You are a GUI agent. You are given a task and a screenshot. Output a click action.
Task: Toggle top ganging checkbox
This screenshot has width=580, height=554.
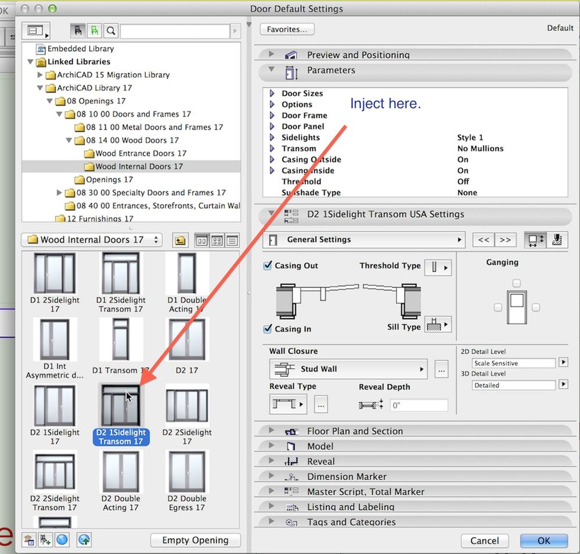[517, 283]
